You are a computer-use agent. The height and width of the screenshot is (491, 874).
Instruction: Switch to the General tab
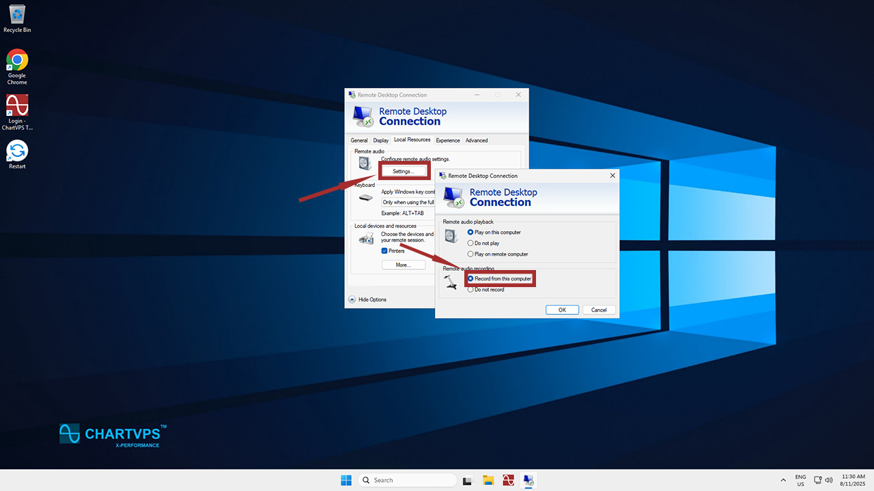tap(359, 140)
